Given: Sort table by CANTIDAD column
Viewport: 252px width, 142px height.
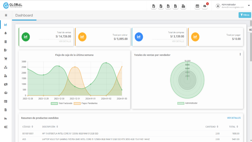Looking at the screenshot, I should [212, 127].
